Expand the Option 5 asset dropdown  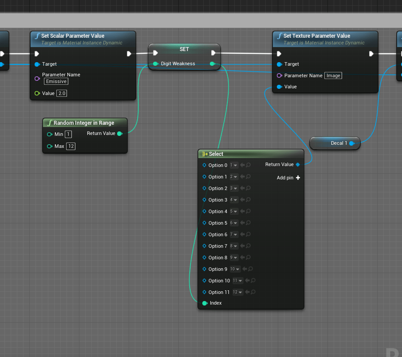click(x=233, y=223)
